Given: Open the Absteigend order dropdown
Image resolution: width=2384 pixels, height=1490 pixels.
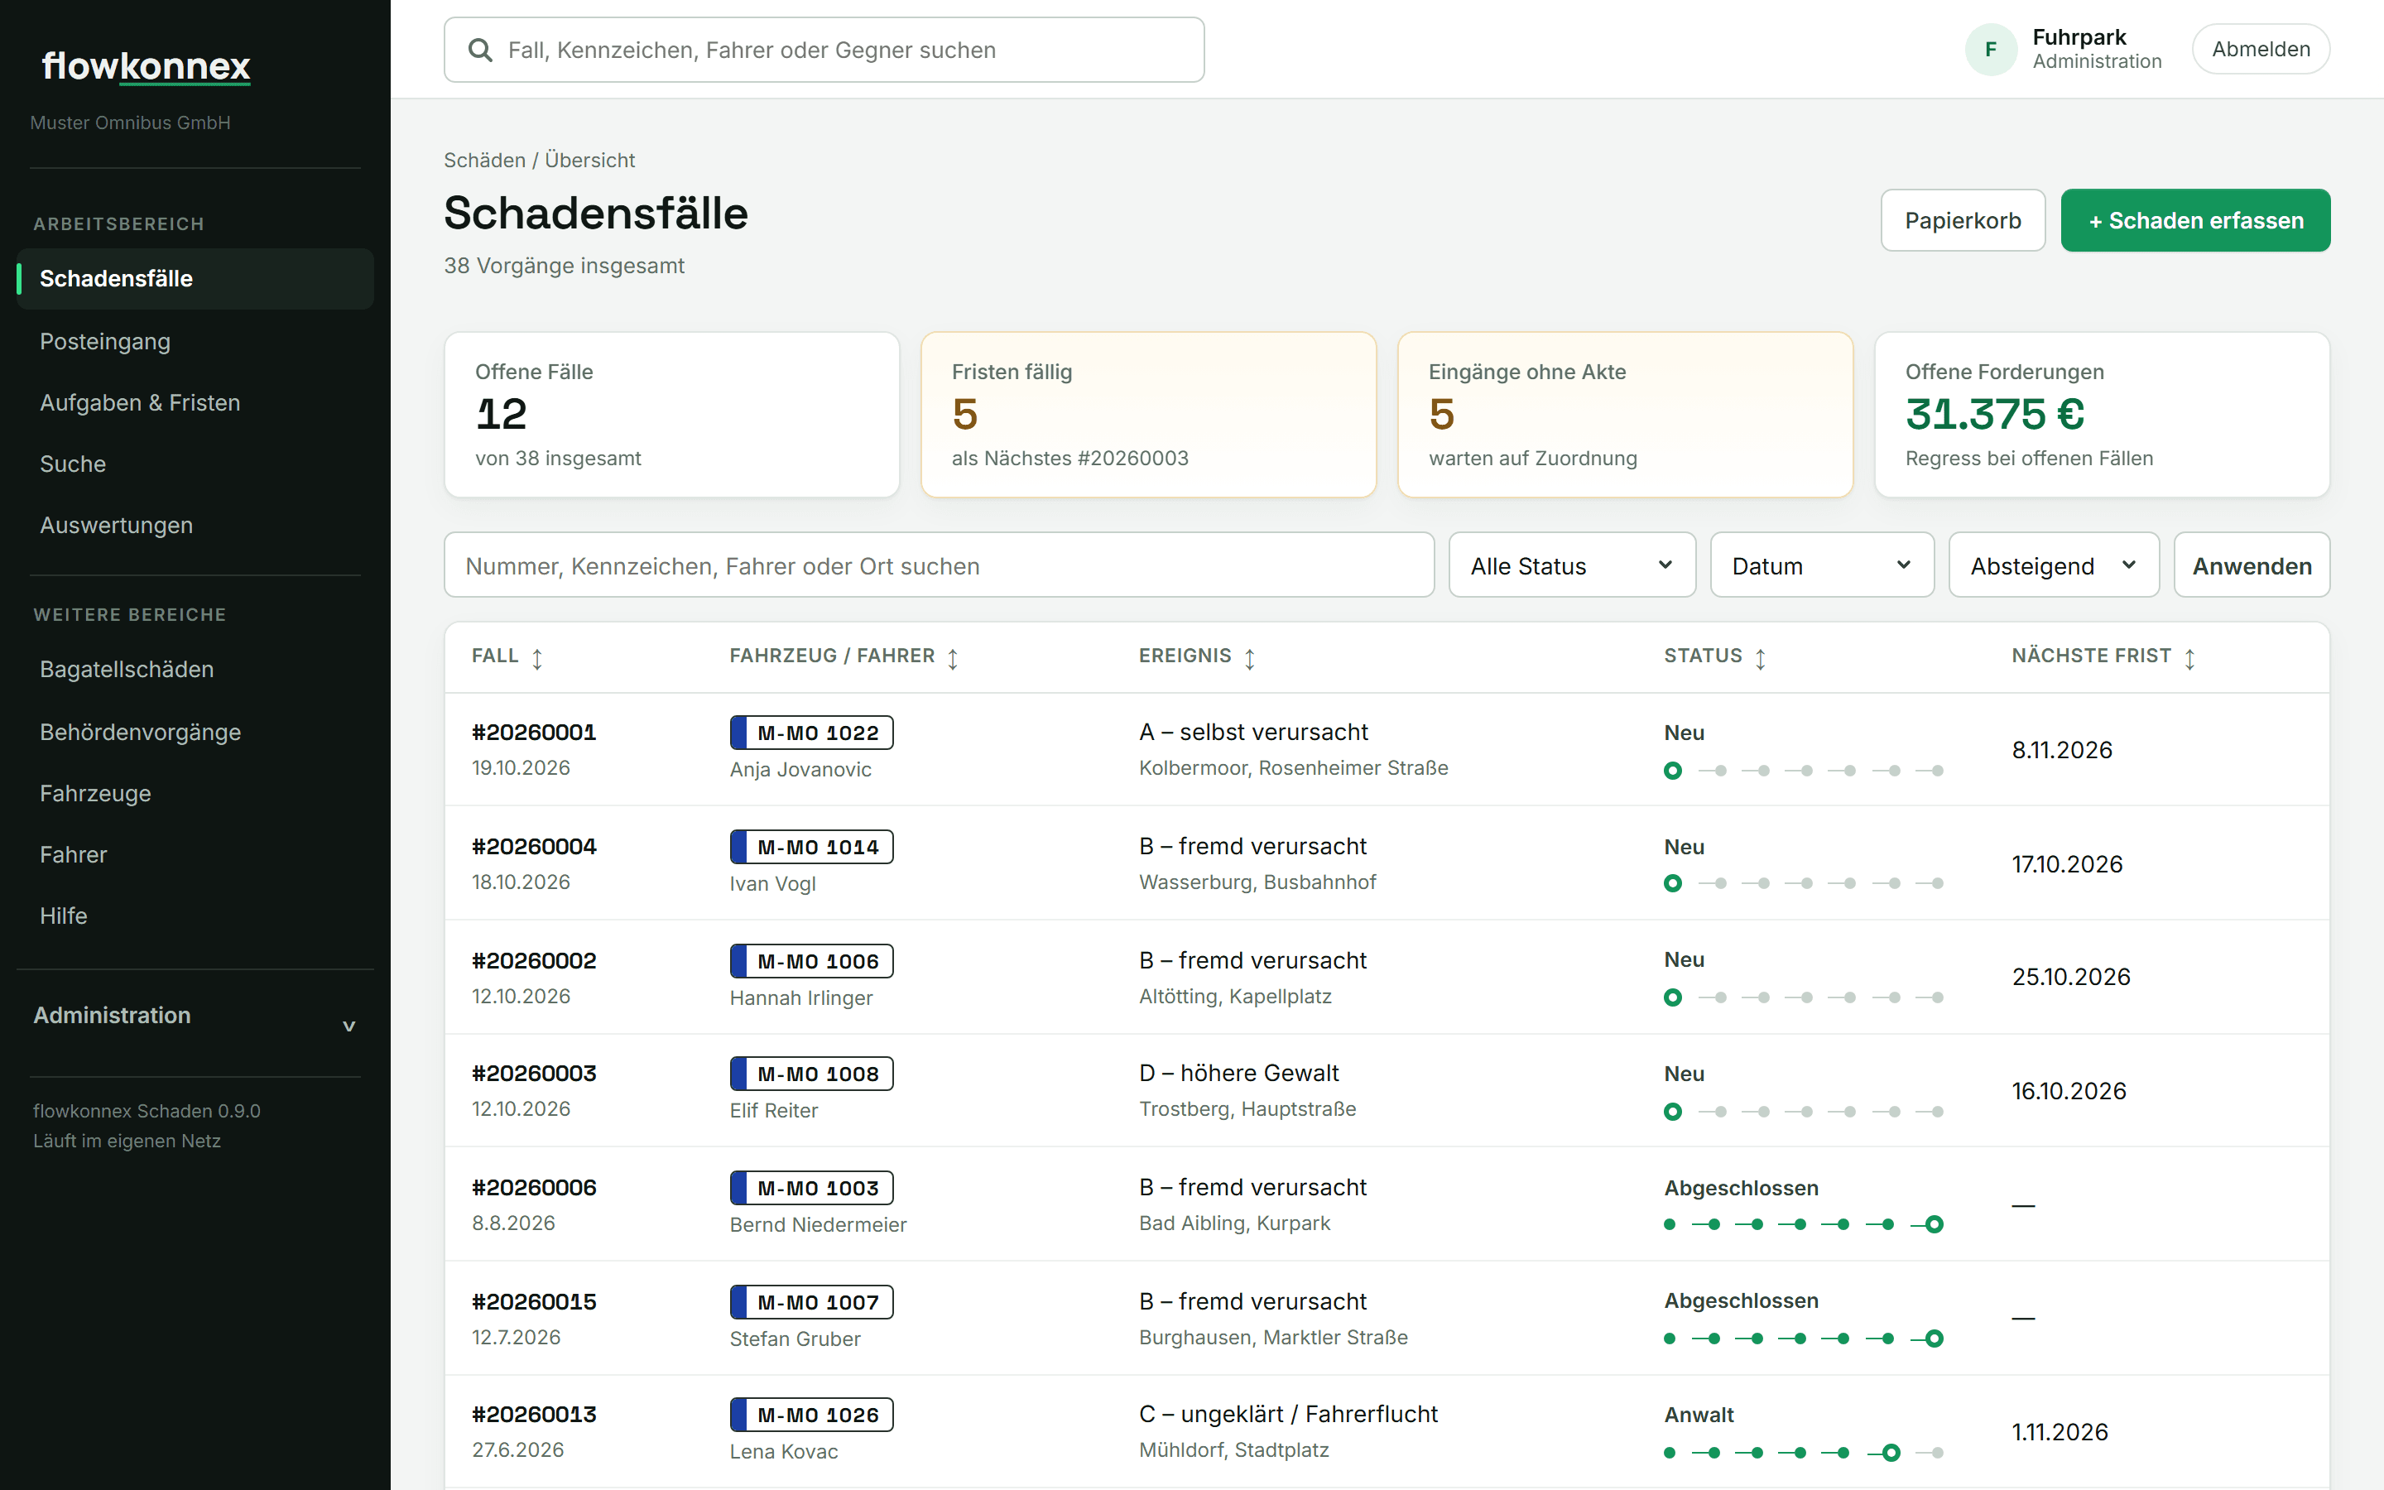Looking at the screenshot, I should (x=2053, y=565).
